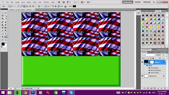Toggle visibility of all Effects
Screen dimensions: 169x95
click(x=147, y=66)
